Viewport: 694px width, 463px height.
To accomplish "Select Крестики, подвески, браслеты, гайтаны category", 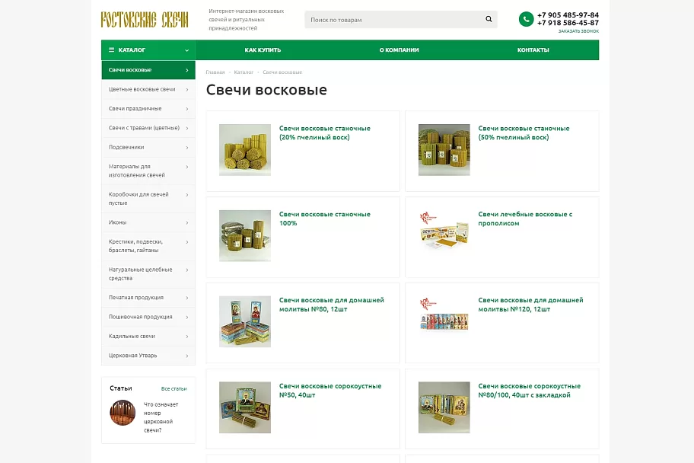I will pos(148,246).
